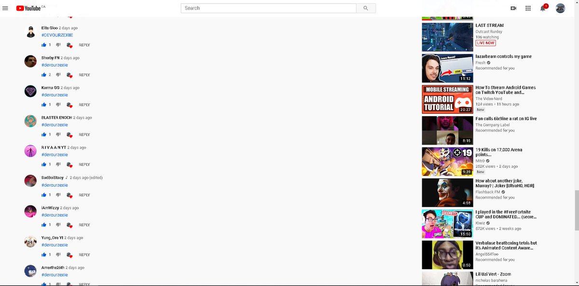This screenshot has width=579, height=286.
Task: Toggle heart on BLASTER ENOCH's comment
Action: (69, 135)
